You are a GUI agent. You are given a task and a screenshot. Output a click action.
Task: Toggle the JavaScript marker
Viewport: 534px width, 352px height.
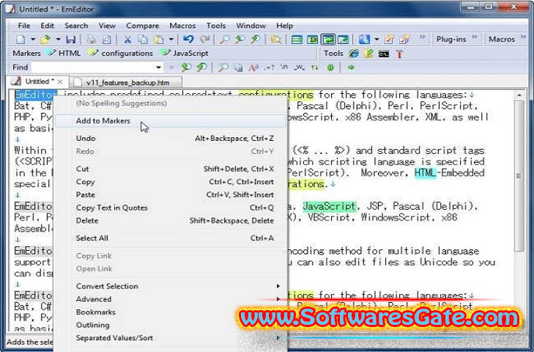tap(185, 54)
